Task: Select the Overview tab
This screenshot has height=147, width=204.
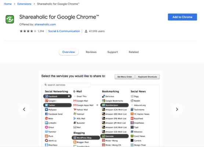Action: [x=69, y=52]
